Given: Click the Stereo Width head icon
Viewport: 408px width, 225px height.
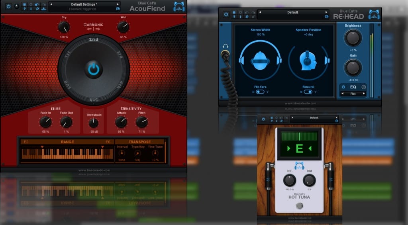Looking at the screenshot, I should coord(260,61).
